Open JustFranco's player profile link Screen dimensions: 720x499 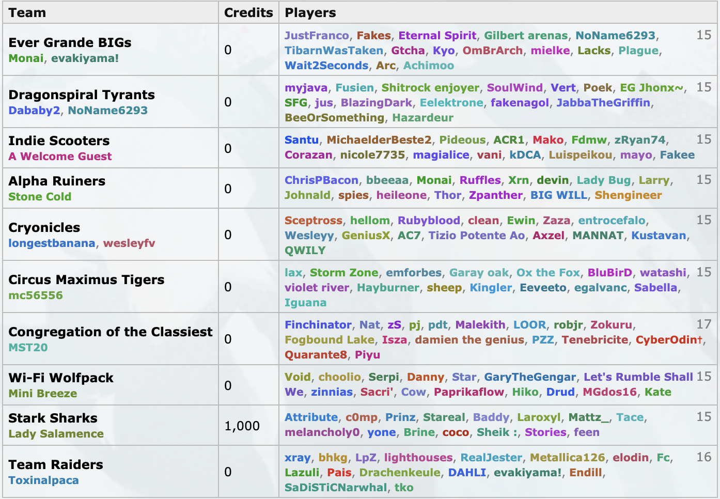(x=317, y=36)
